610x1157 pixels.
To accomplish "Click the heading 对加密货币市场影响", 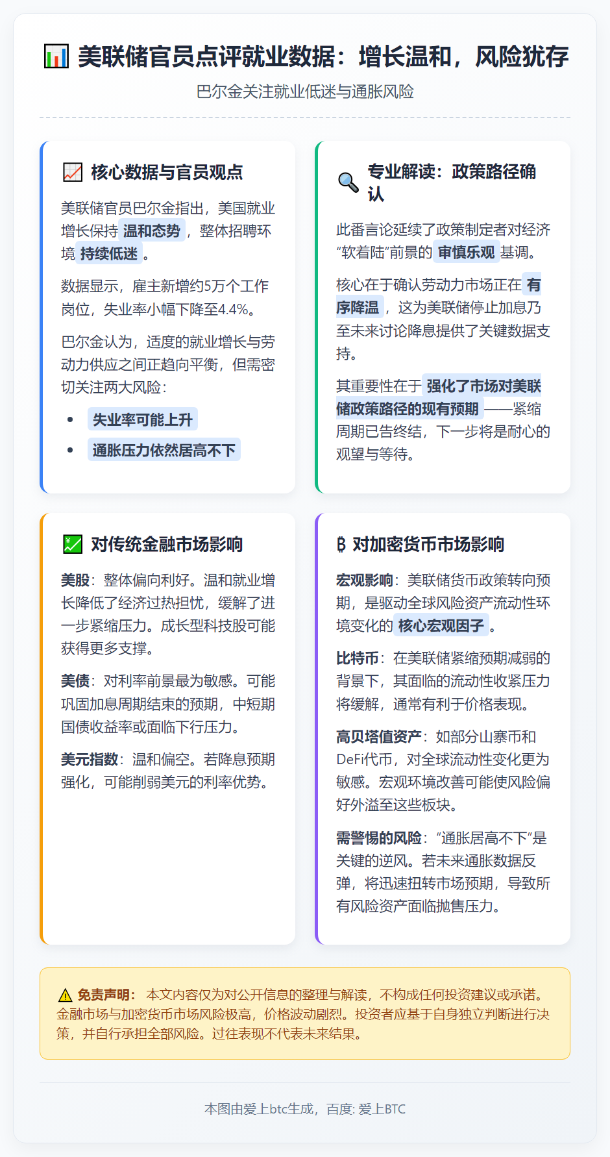I will 428,544.
